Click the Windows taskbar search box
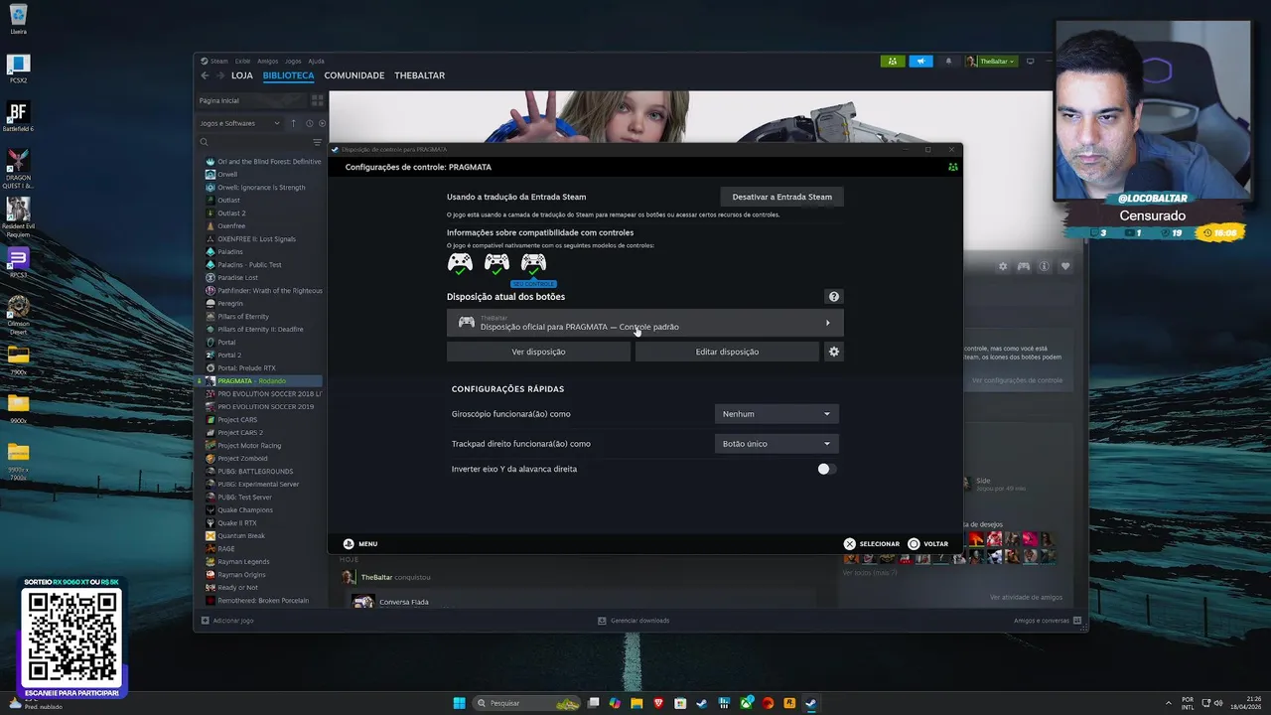 click(527, 703)
